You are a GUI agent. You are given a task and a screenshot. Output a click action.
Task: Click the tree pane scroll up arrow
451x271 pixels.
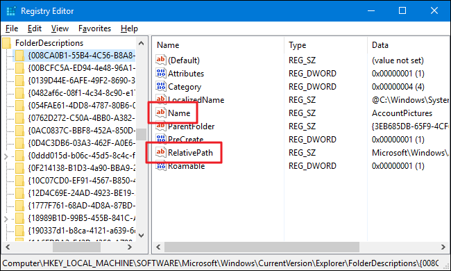(142, 44)
